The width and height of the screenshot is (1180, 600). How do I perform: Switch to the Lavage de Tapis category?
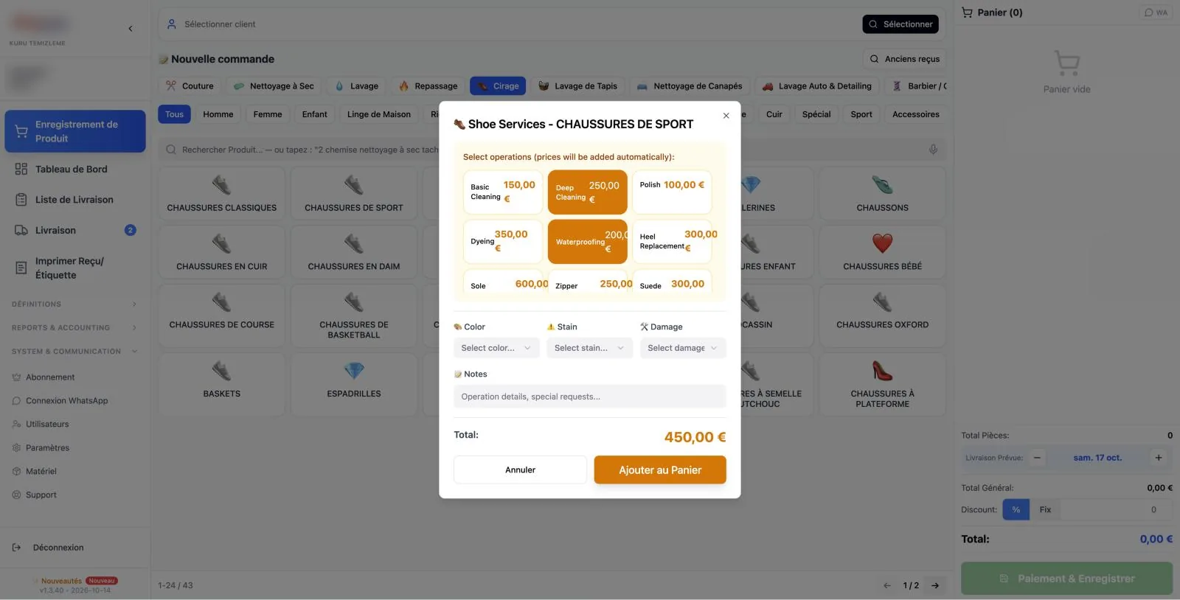point(578,86)
